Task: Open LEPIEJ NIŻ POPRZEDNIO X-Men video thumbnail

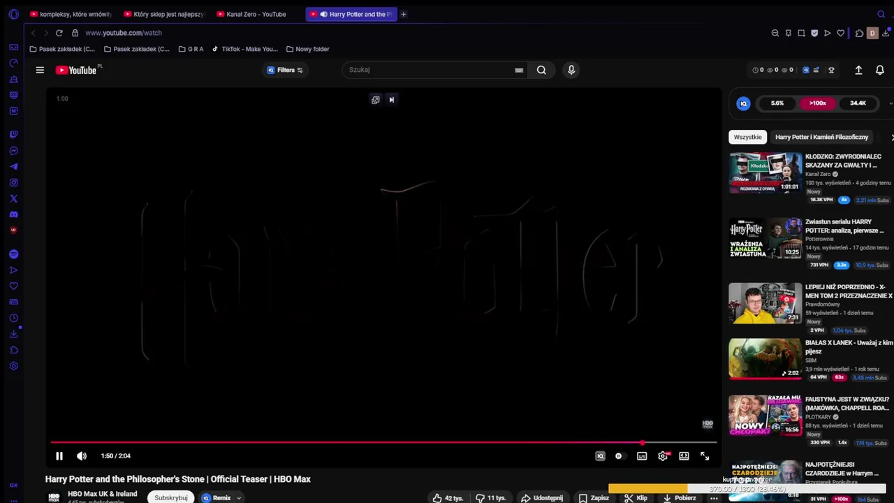Action: (765, 302)
